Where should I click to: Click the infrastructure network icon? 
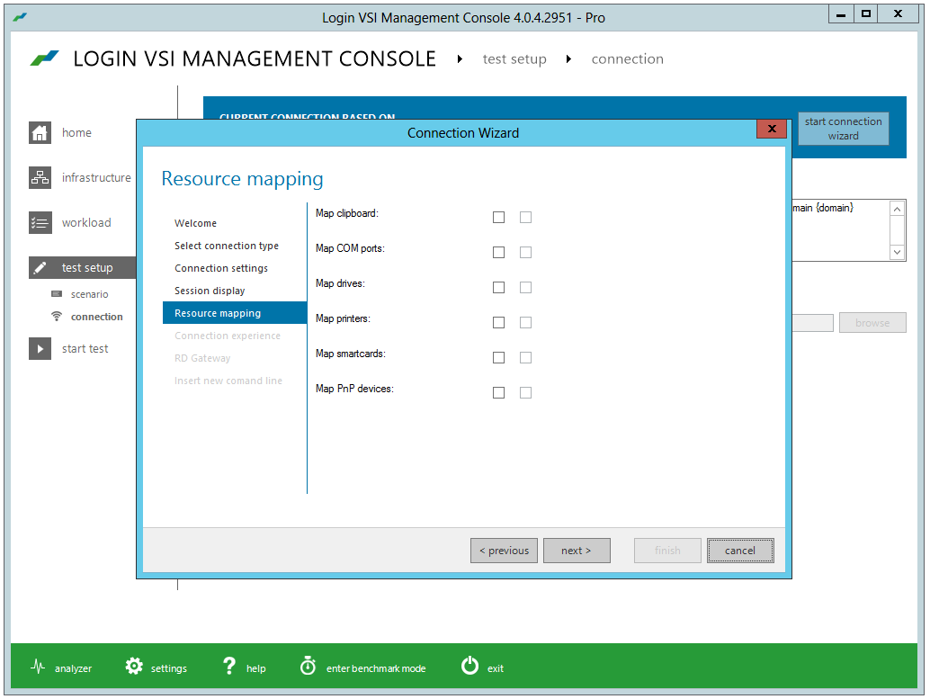40,177
